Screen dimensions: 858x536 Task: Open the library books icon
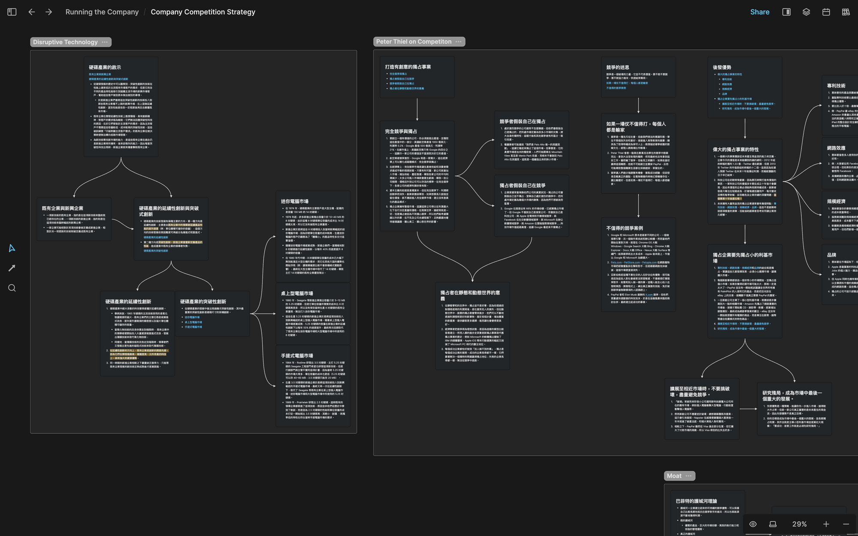click(846, 12)
